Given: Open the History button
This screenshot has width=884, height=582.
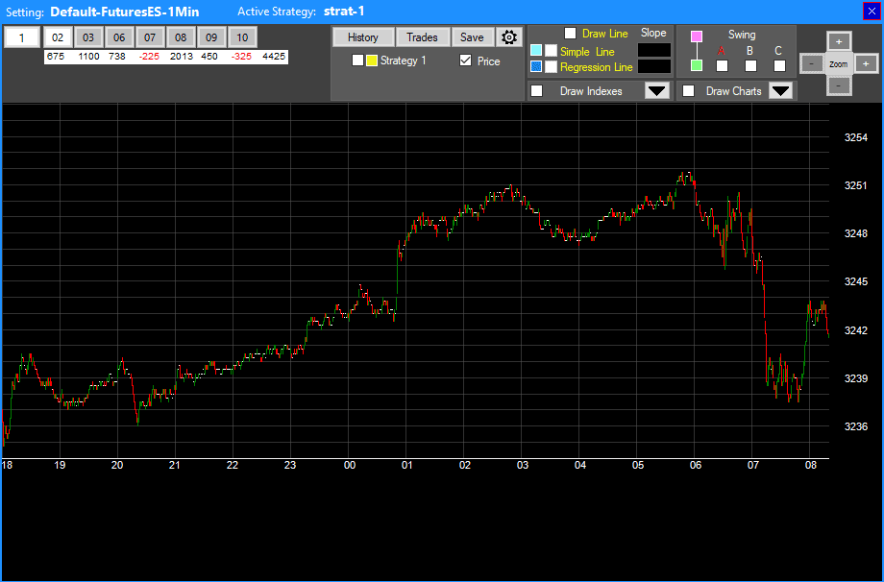Looking at the screenshot, I should point(362,37).
